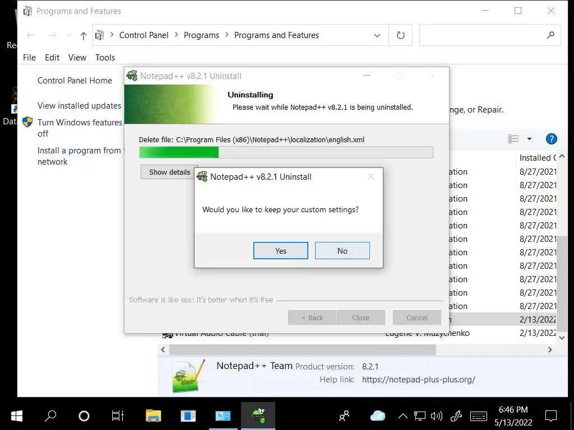
Task: Click Install a program from the network
Action: tap(81, 156)
